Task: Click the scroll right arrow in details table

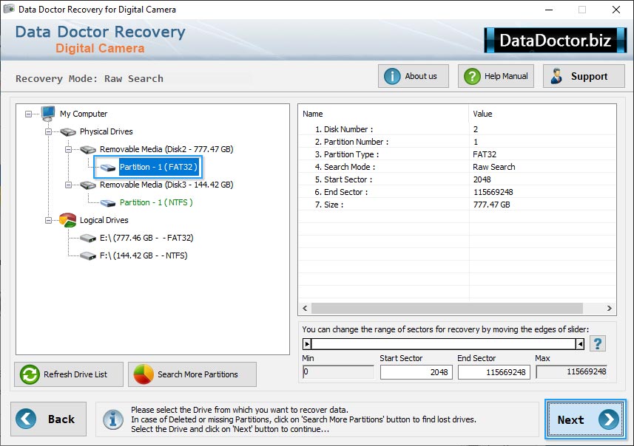Action: pyautogui.click(x=609, y=309)
